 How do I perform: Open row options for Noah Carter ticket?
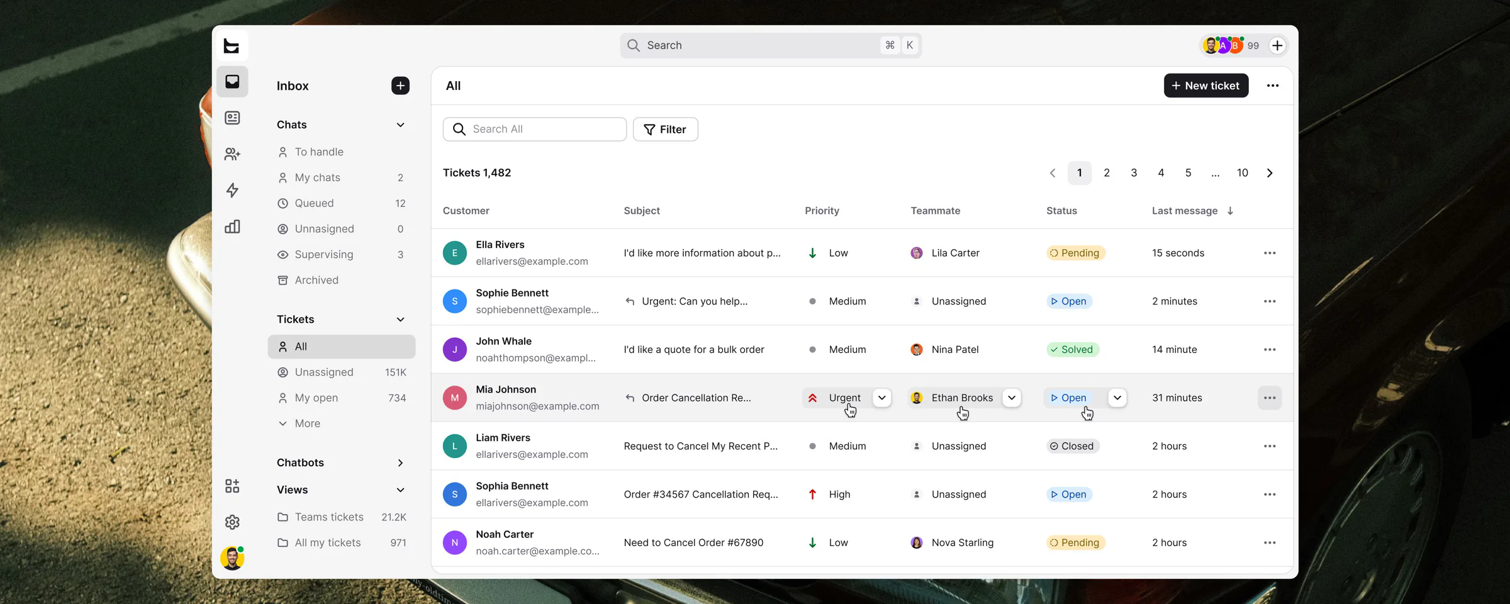(x=1270, y=543)
